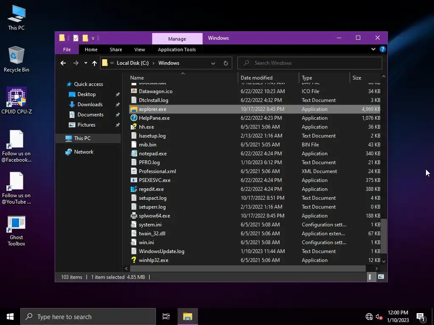
Task: Select the regedit.exe cube icon
Action: (134, 189)
